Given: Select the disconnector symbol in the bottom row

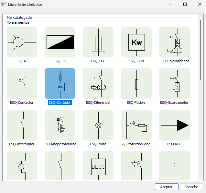Looking at the screenshot, I should pos(60,166).
